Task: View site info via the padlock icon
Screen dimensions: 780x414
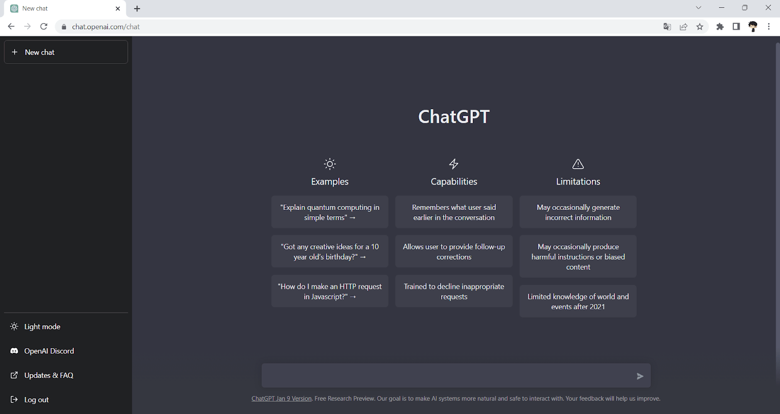Action: [64, 27]
